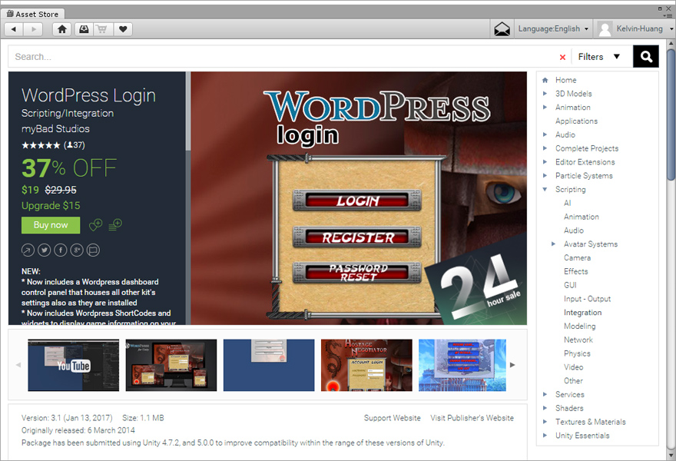The image size is (676, 461).
Task: Open the Kelvin-Huang account dropdown arrow
Action: click(x=671, y=29)
